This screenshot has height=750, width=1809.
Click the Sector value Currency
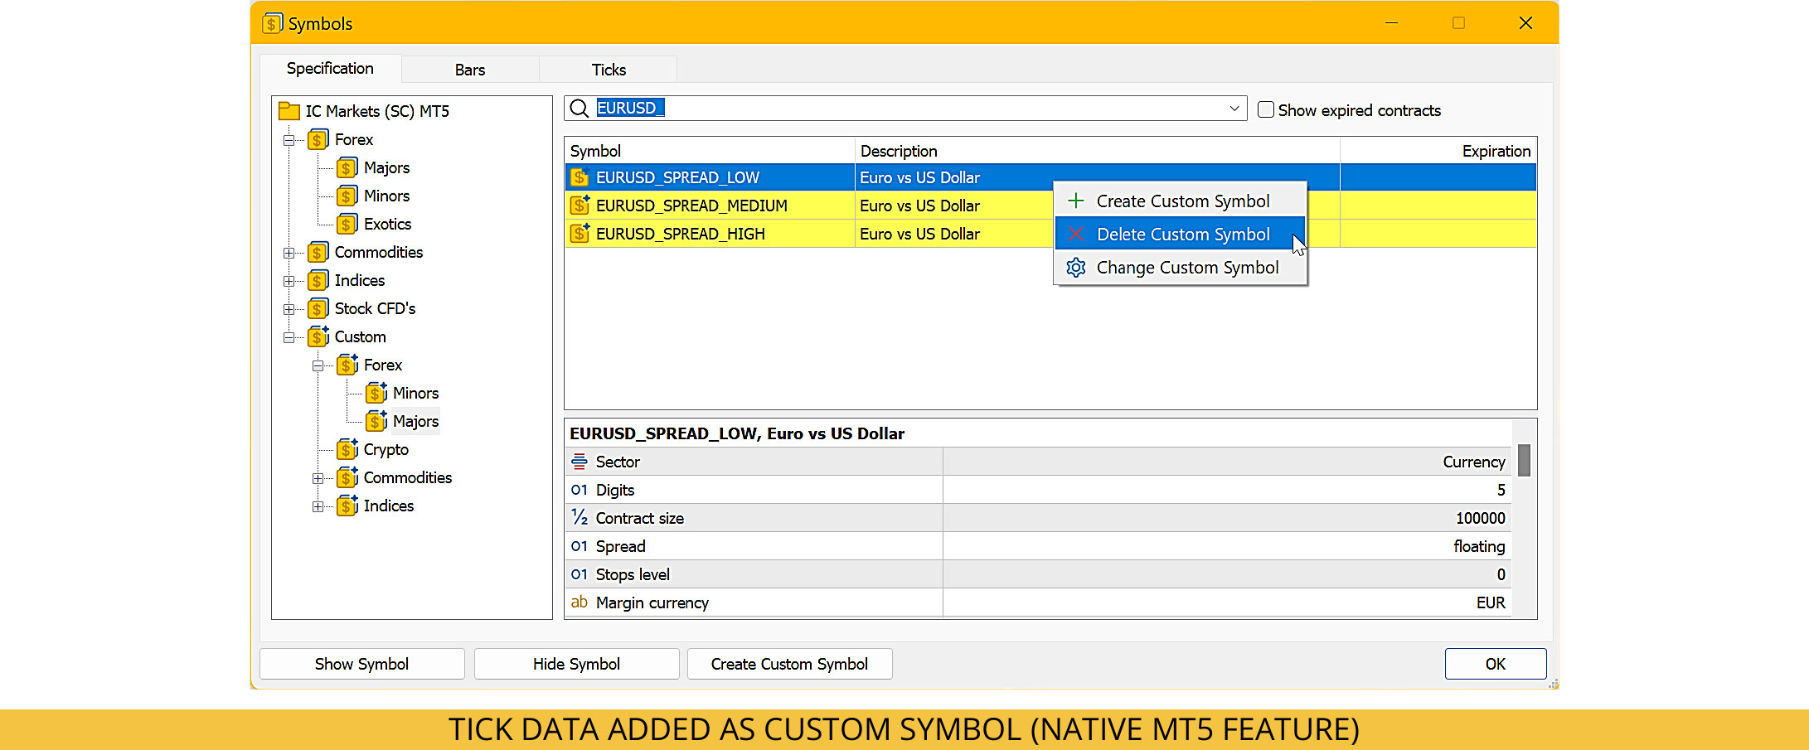pos(1474,462)
